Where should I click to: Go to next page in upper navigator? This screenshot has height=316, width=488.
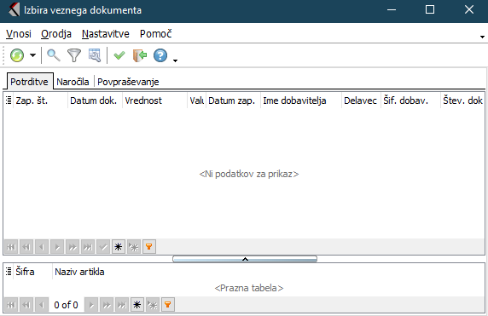73,247
